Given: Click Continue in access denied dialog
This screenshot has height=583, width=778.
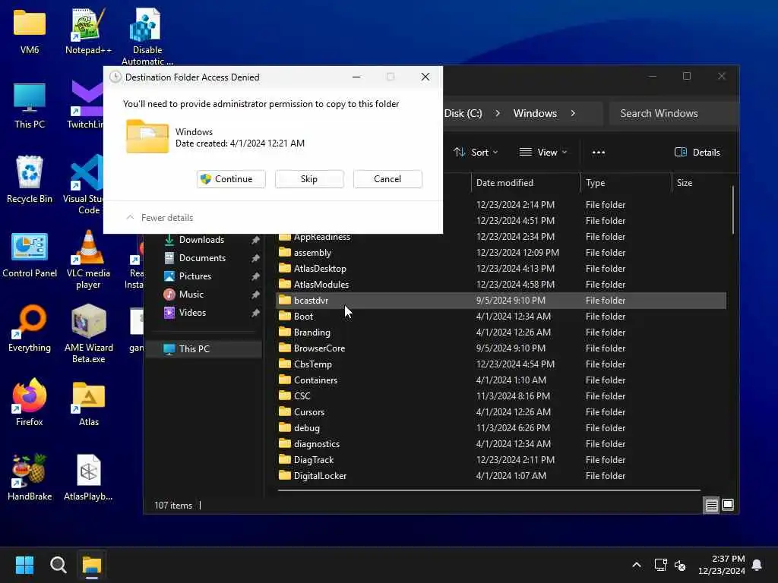Looking at the screenshot, I should point(231,179).
